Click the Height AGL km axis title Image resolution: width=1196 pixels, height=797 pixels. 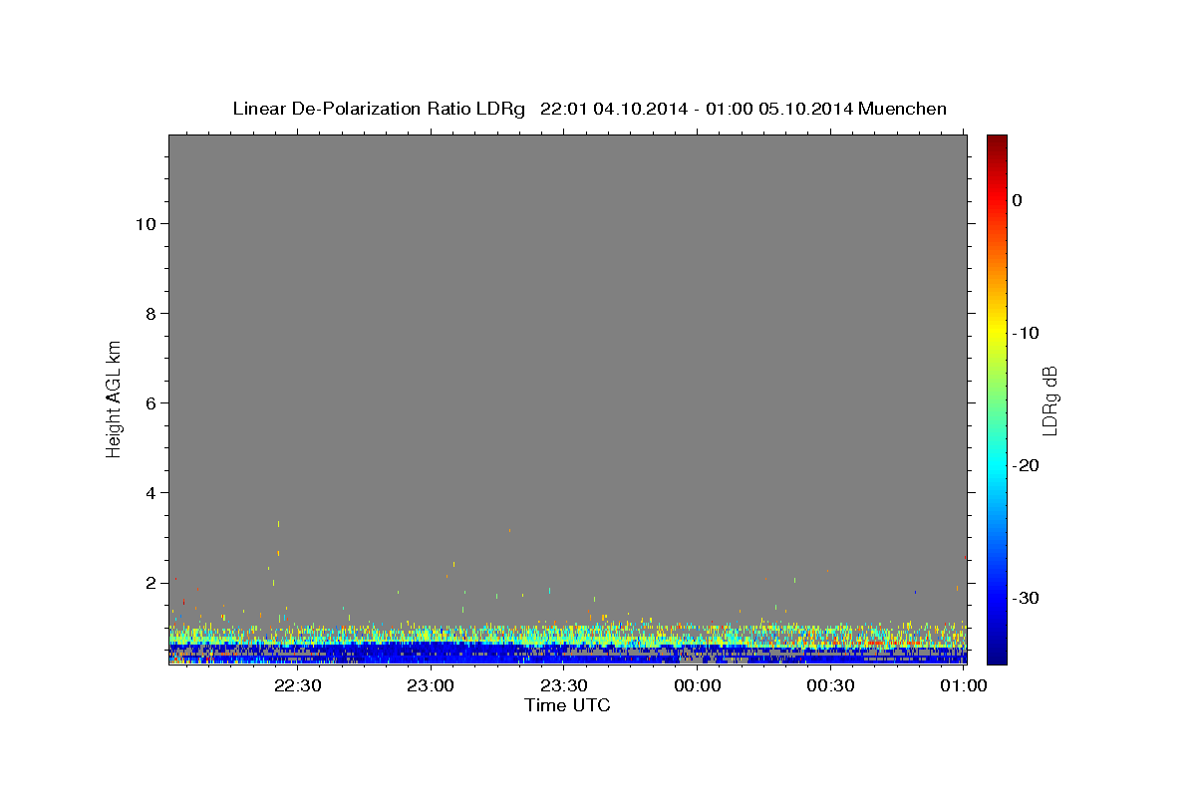115,398
